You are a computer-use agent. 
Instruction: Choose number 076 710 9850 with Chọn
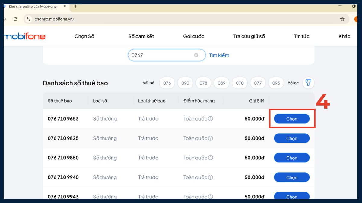292,158
